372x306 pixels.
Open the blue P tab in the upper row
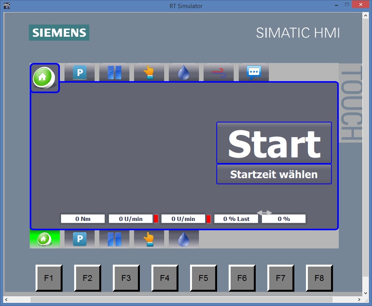pos(80,72)
